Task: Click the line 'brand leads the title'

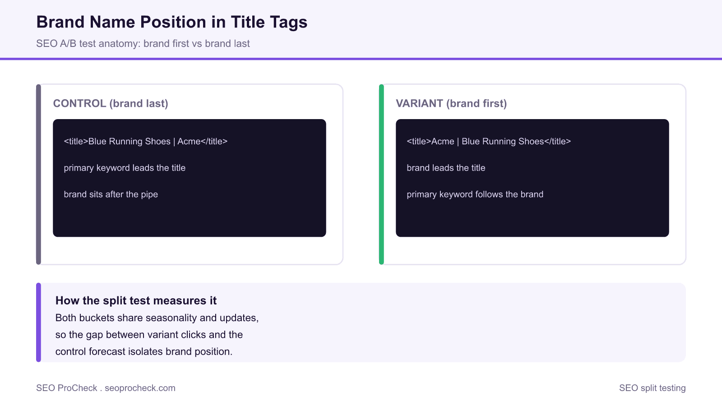Action: (446, 168)
